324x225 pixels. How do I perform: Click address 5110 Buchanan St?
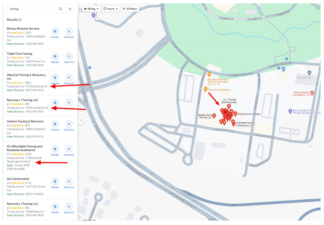[x=37, y=87]
